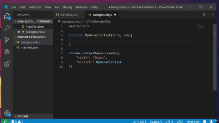Image resolution: width=219 pixels, height=123 pixels.
Task: Open background.js in Chrome Extension 1 folder
Action: [33, 42]
